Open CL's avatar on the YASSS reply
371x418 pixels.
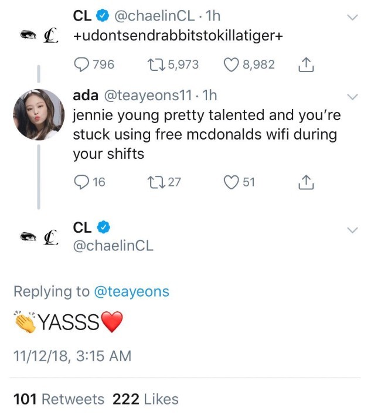coord(39,236)
